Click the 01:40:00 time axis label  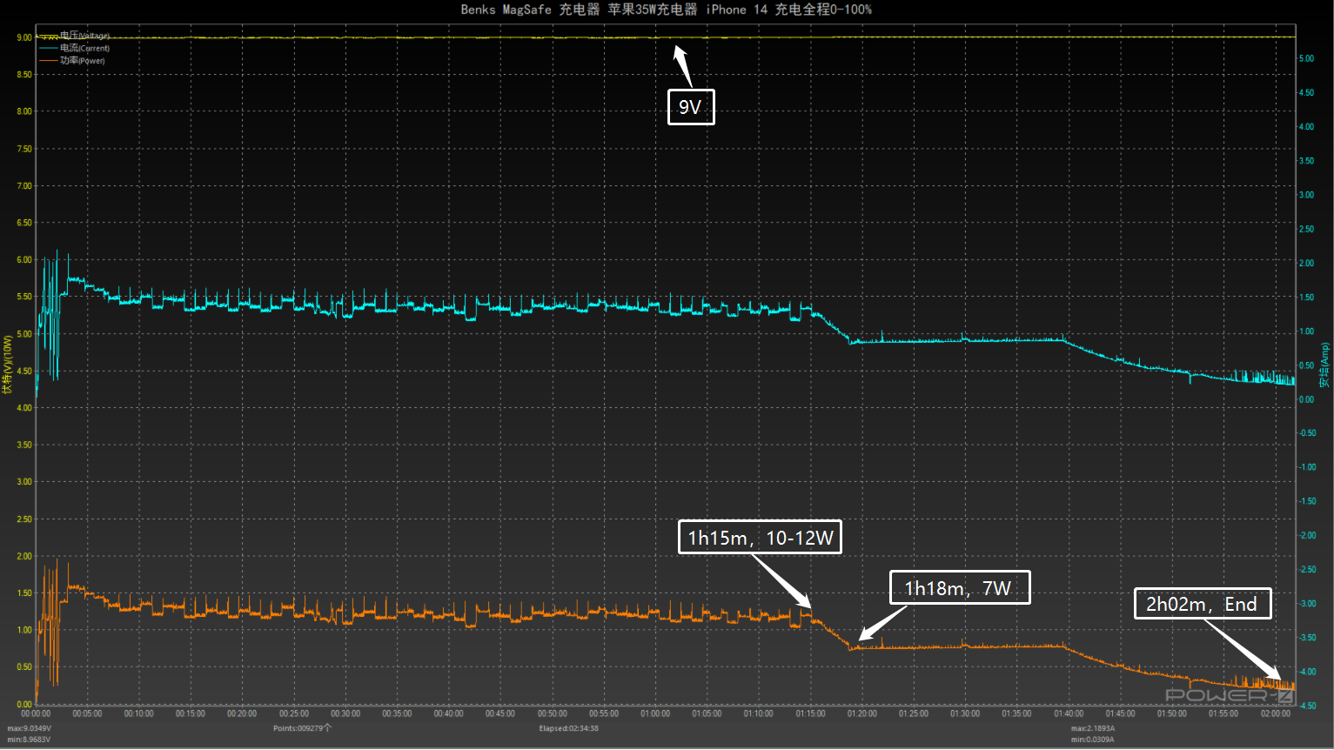coord(1069,713)
